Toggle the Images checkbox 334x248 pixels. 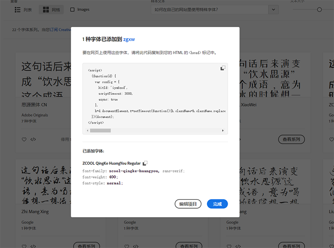(72, 10)
